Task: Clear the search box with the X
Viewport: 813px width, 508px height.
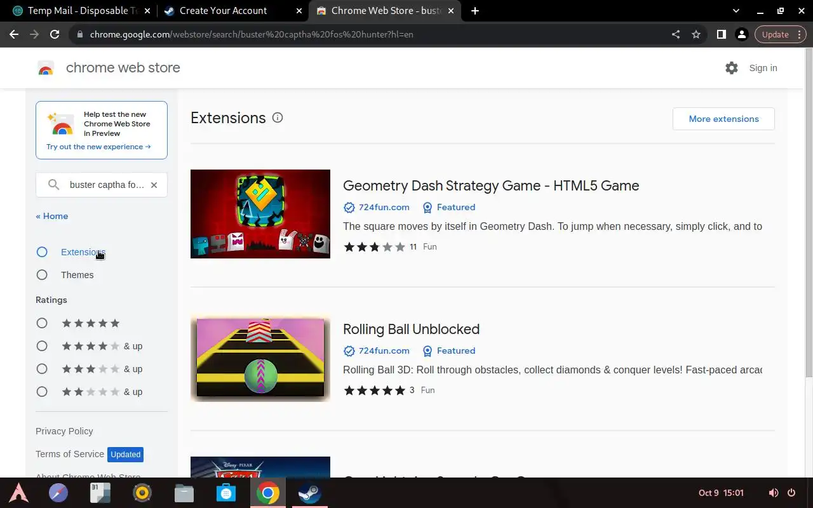Action: coord(154,185)
